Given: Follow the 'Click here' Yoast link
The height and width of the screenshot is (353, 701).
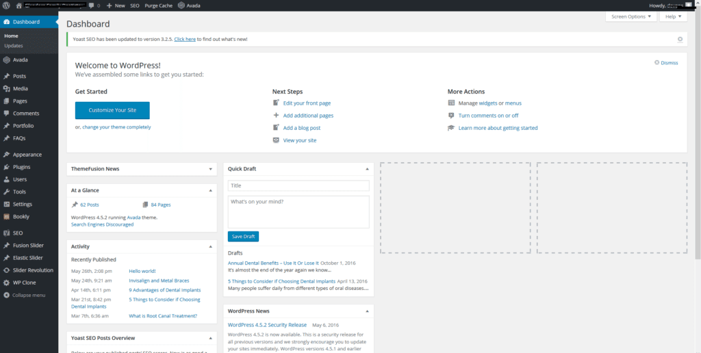Looking at the screenshot, I should (x=185, y=39).
